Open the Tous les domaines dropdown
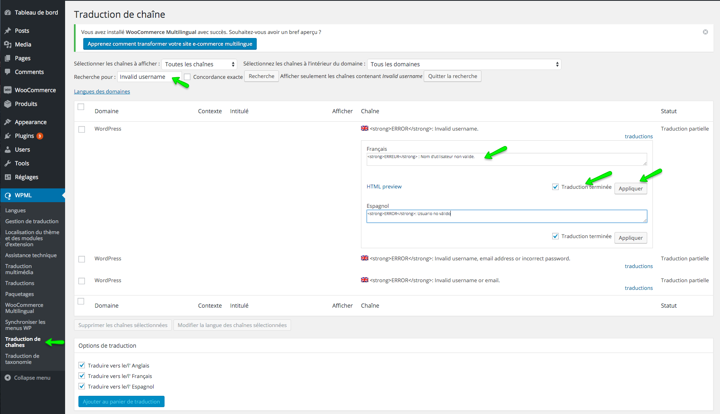The width and height of the screenshot is (720, 414). coord(464,64)
